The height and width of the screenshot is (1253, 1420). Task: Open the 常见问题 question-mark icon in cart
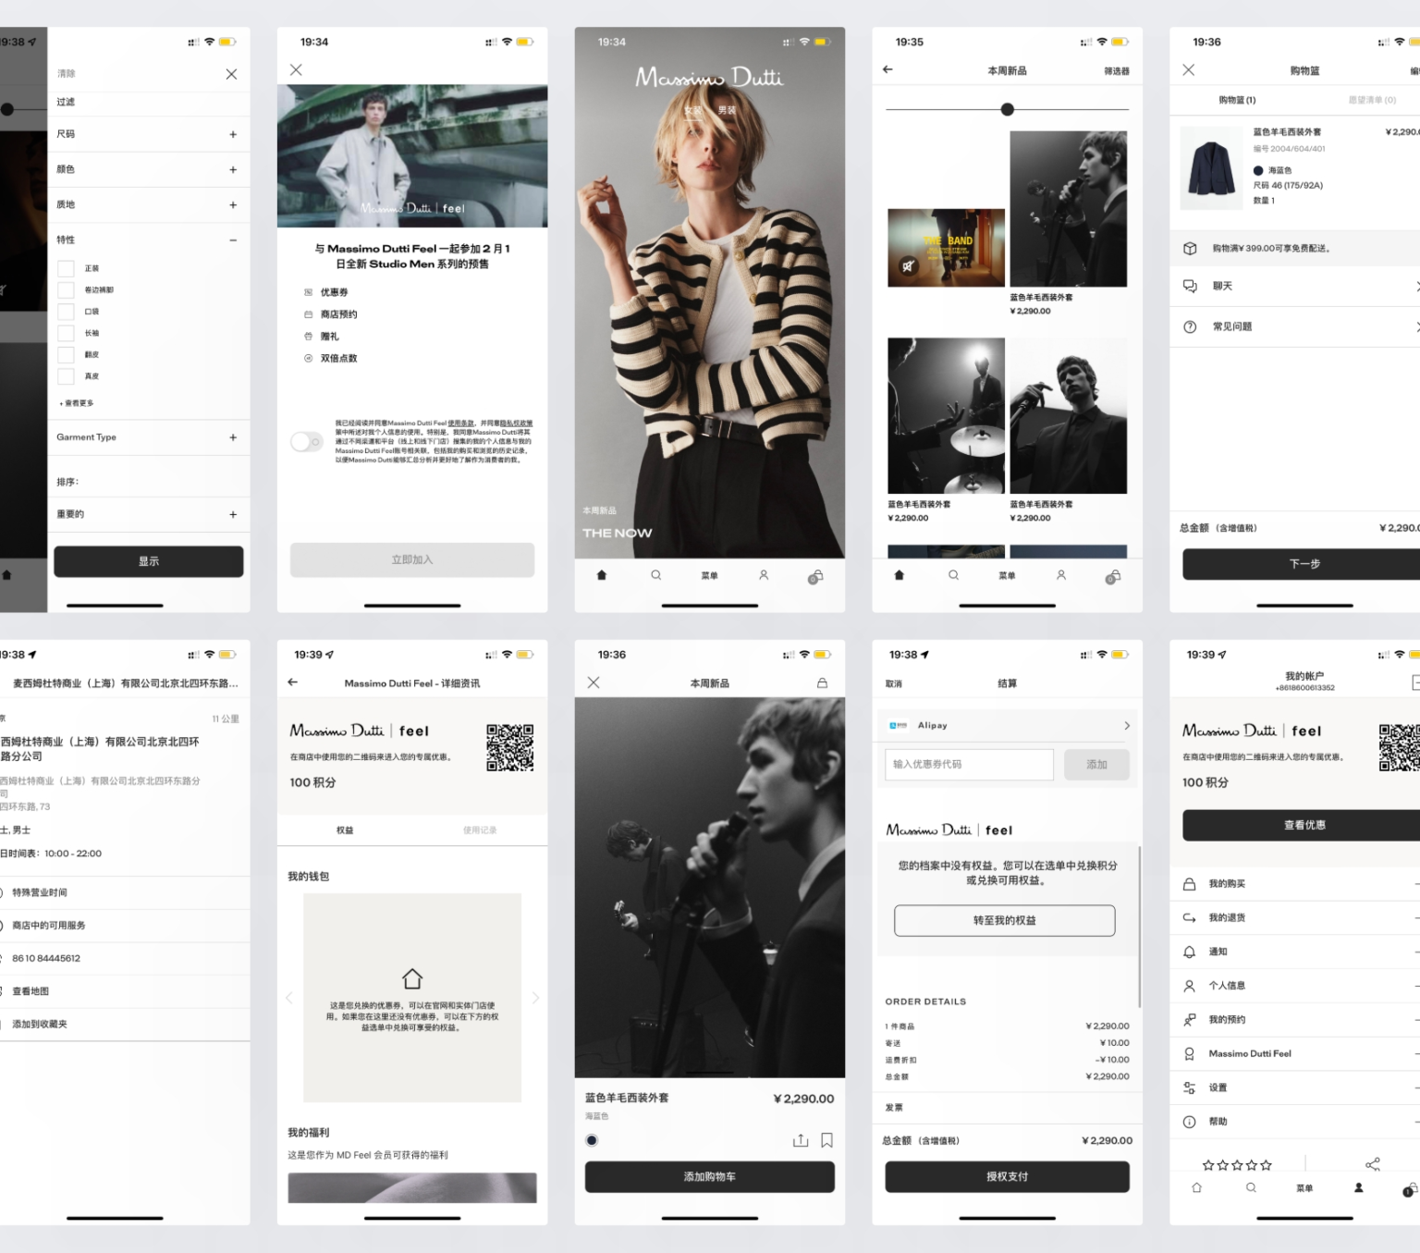coord(1190,326)
